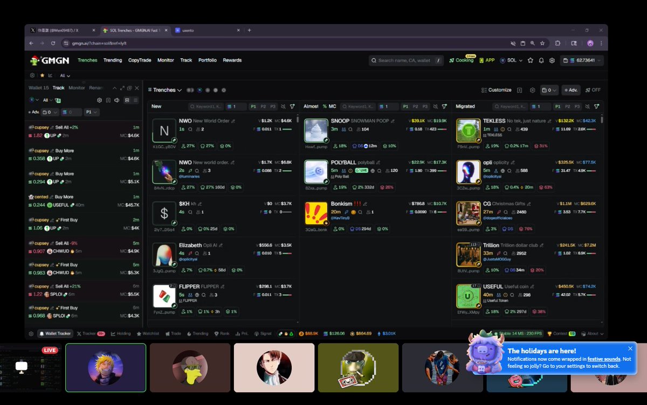The image size is (647, 405).
Task: Open PnL in bottom bar
Action: [x=242, y=334]
